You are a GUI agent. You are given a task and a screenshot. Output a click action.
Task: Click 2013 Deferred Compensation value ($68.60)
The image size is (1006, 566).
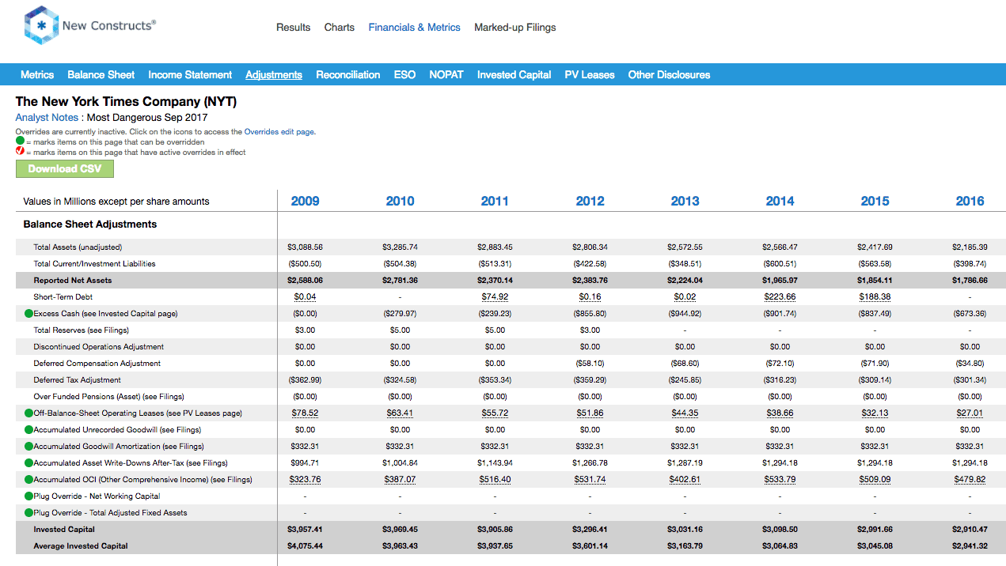[x=685, y=364]
